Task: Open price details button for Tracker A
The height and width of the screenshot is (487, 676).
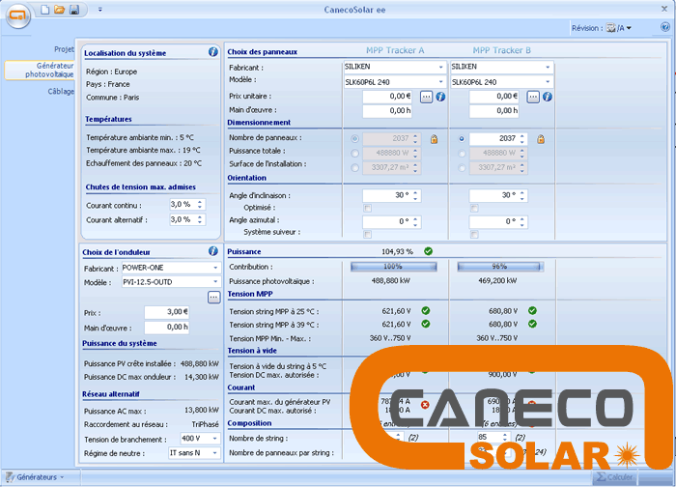Action: [x=427, y=97]
